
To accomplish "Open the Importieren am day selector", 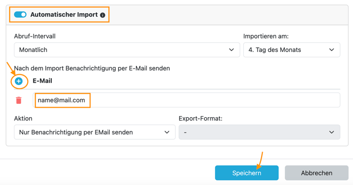I will [292, 50].
